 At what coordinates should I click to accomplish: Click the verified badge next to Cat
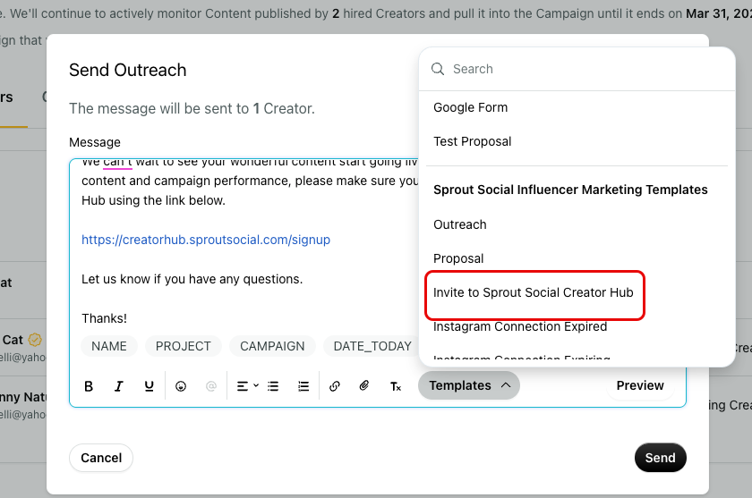click(35, 340)
